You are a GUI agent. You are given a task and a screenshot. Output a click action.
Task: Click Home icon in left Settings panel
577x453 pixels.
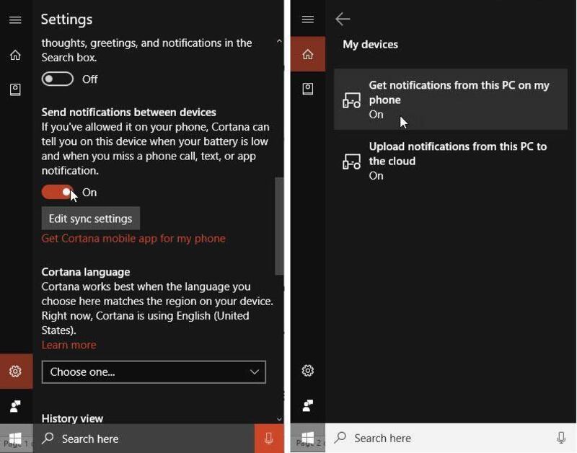(15, 56)
